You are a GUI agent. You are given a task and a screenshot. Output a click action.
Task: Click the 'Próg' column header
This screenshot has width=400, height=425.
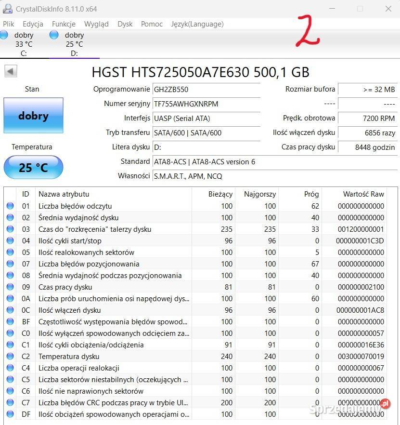(x=300, y=194)
